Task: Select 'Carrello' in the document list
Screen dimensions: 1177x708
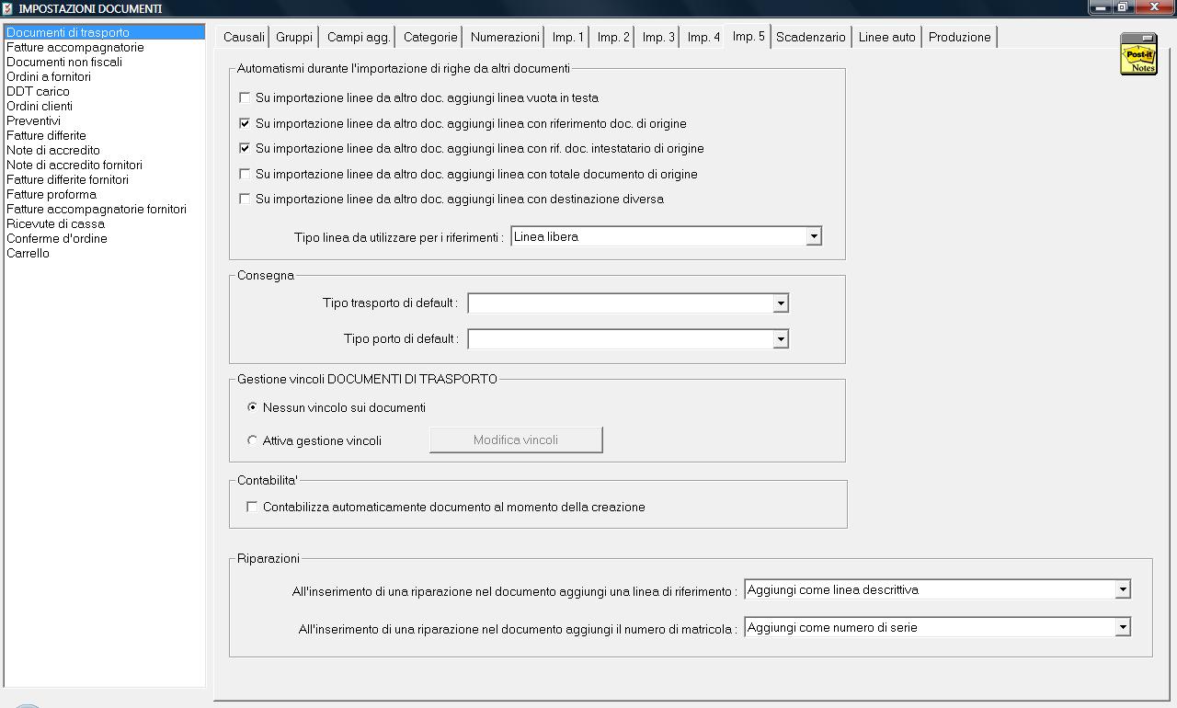Action: (x=105, y=253)
